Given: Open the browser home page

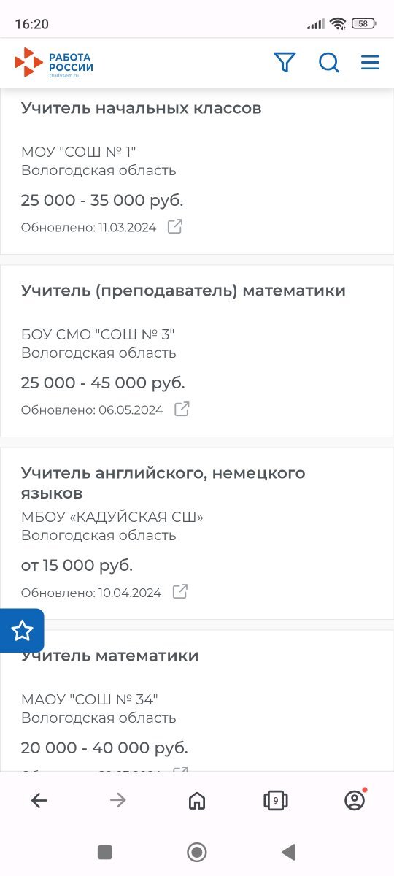Looking at the screenshot, I should [197, 801].
